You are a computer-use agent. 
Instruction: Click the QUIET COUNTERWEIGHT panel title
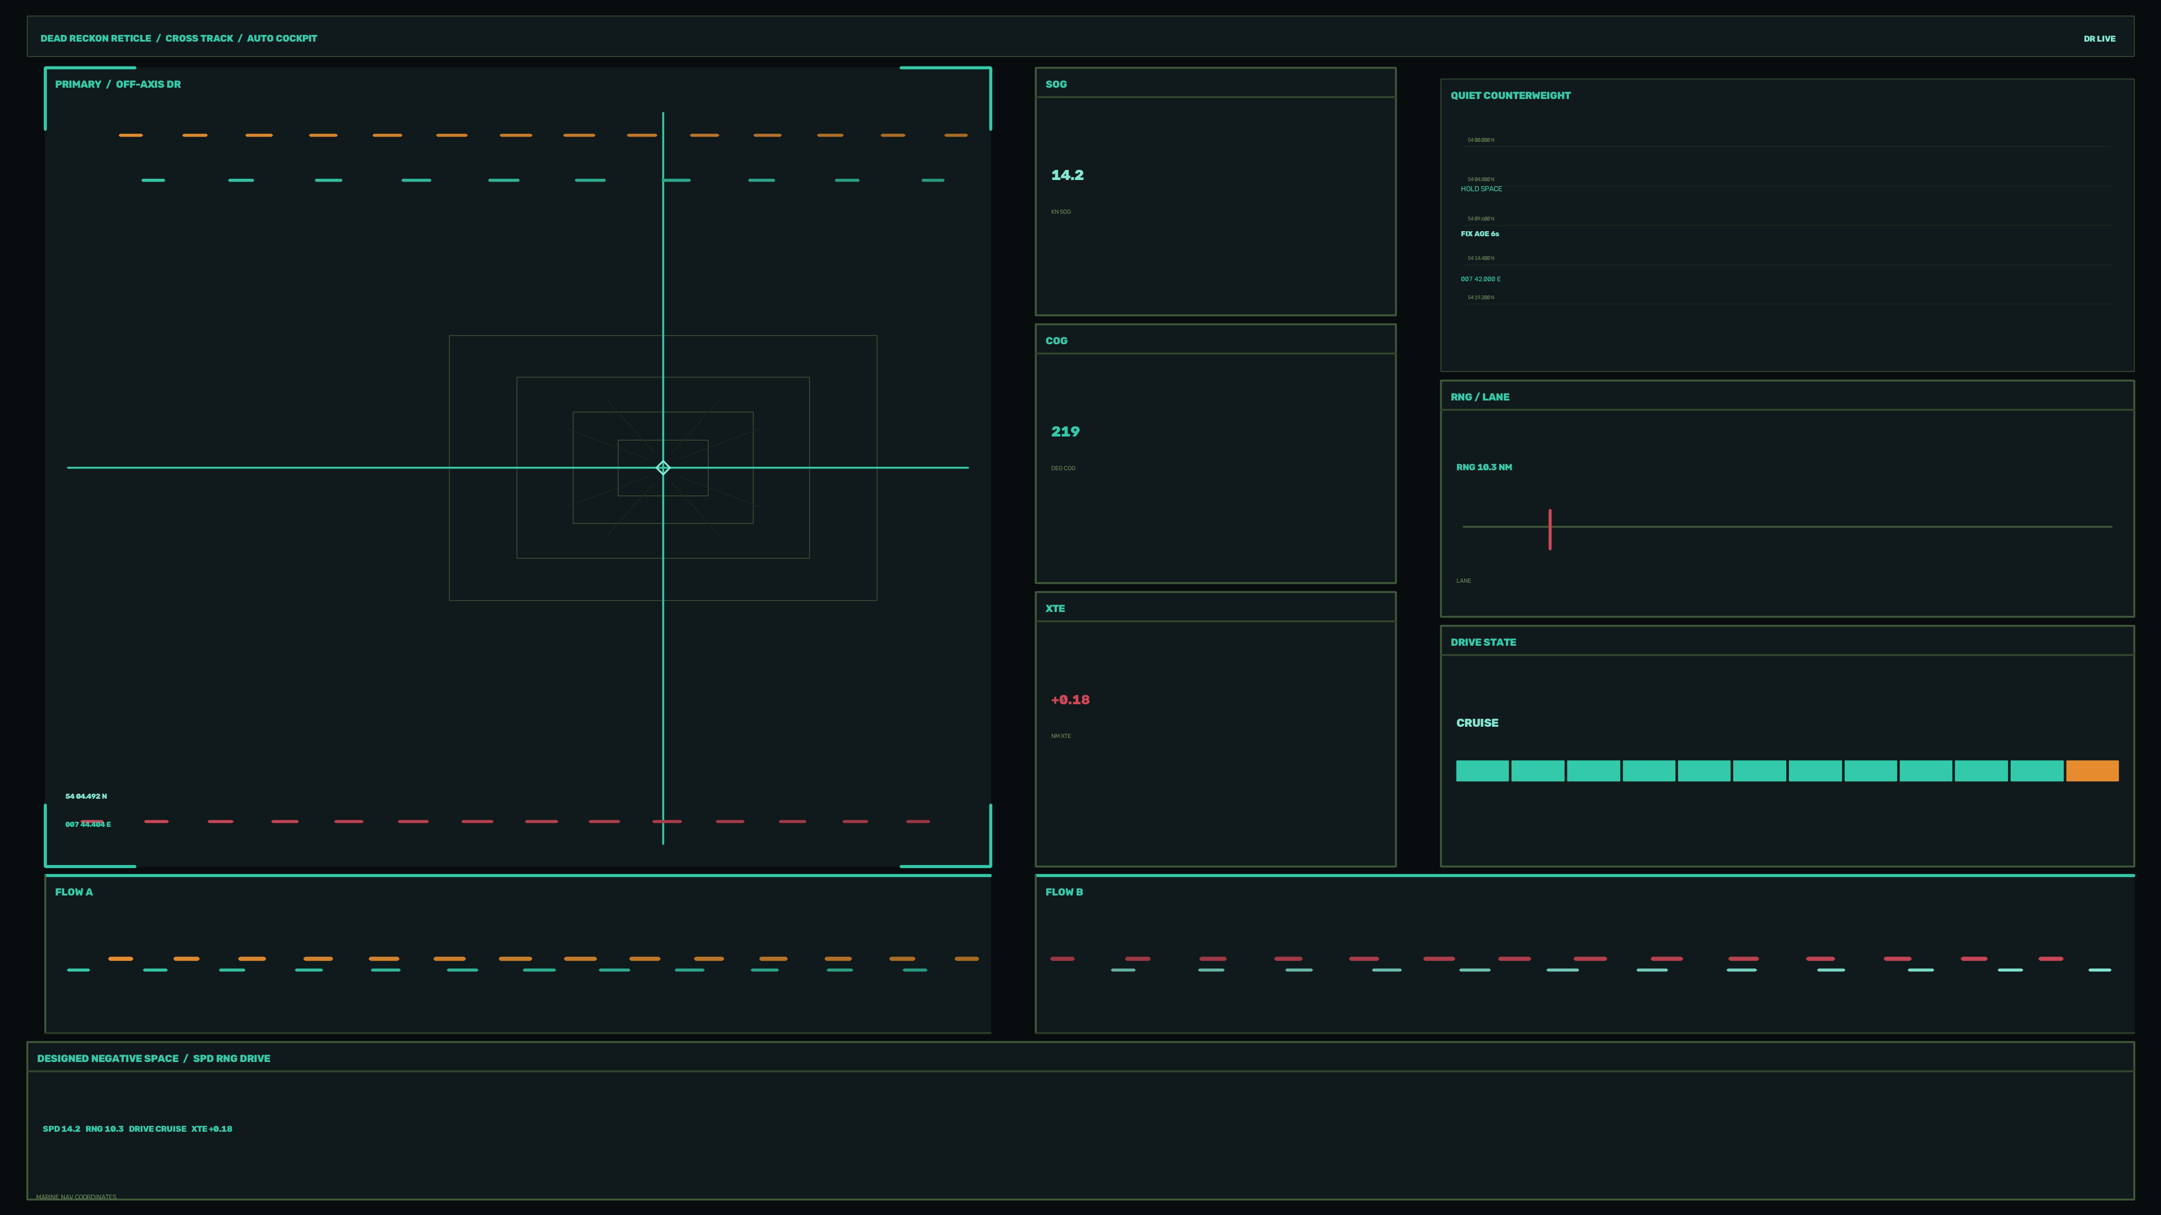(1510, 96)
